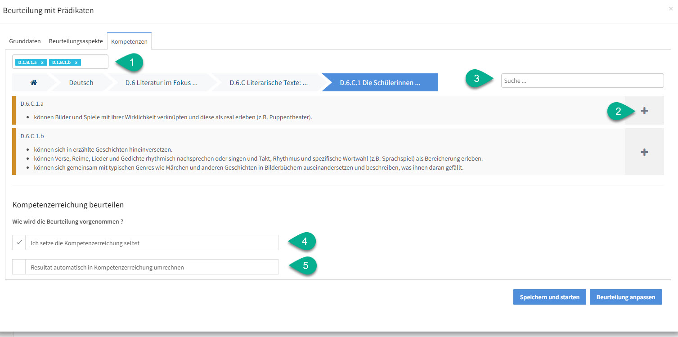Go to Deutsch breadcrumb level
The height and width of the screenshot is (337, 678).
coord(81,83)
